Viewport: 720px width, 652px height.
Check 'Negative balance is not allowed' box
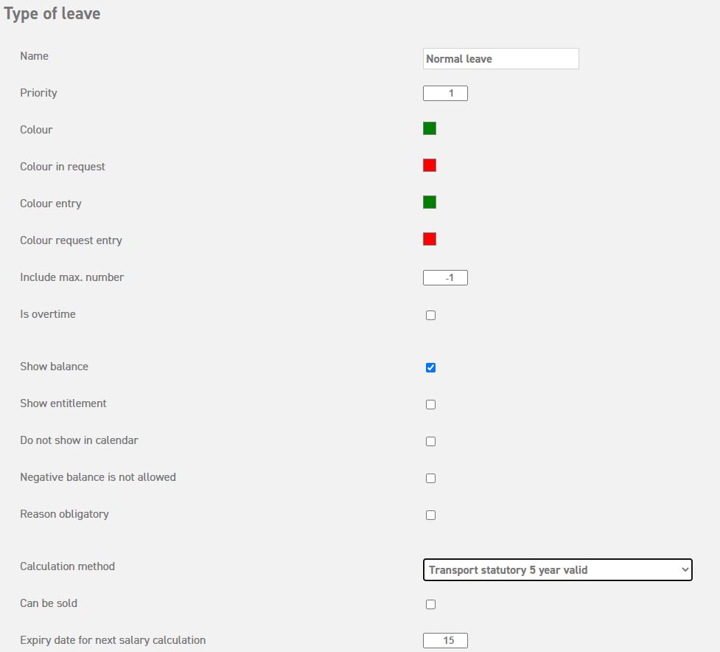click(x=431, y=479)
